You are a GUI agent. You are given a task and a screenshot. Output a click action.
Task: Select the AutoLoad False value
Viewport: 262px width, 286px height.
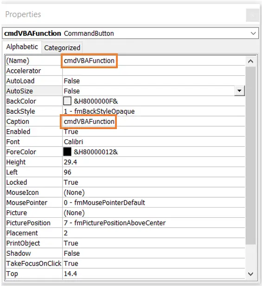(72, 81)
